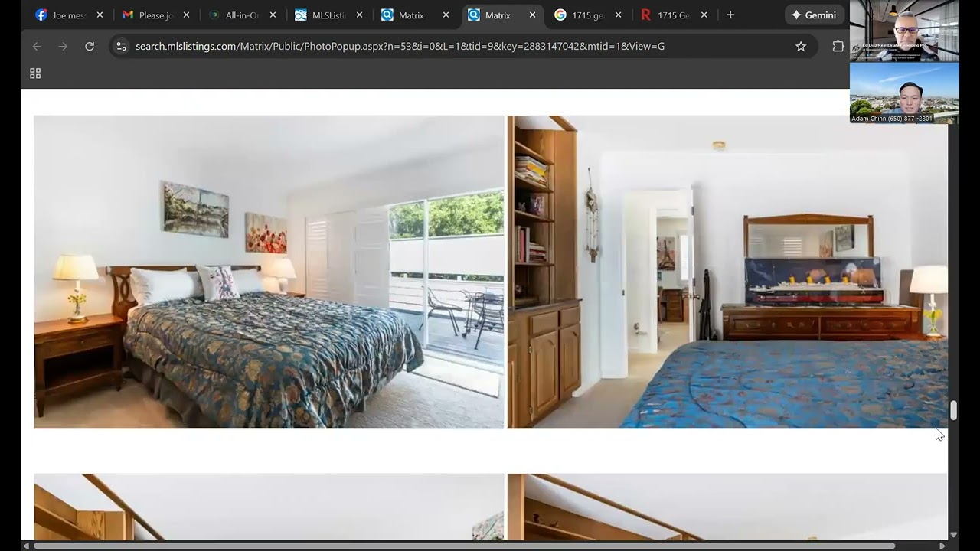Close the Google search tab

point(618,15)
